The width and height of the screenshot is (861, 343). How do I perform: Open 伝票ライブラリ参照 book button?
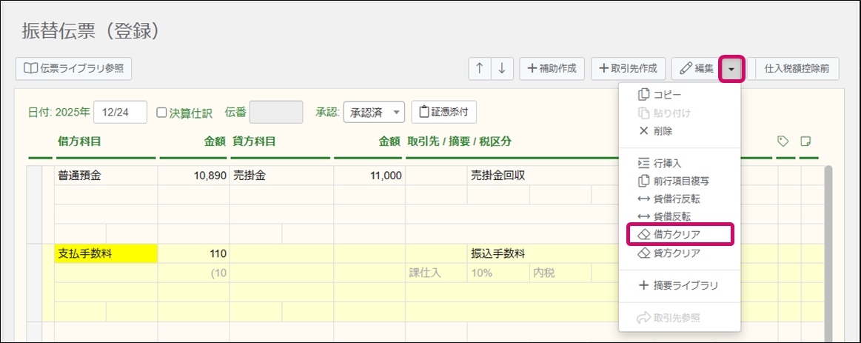(x=73, y=68)
